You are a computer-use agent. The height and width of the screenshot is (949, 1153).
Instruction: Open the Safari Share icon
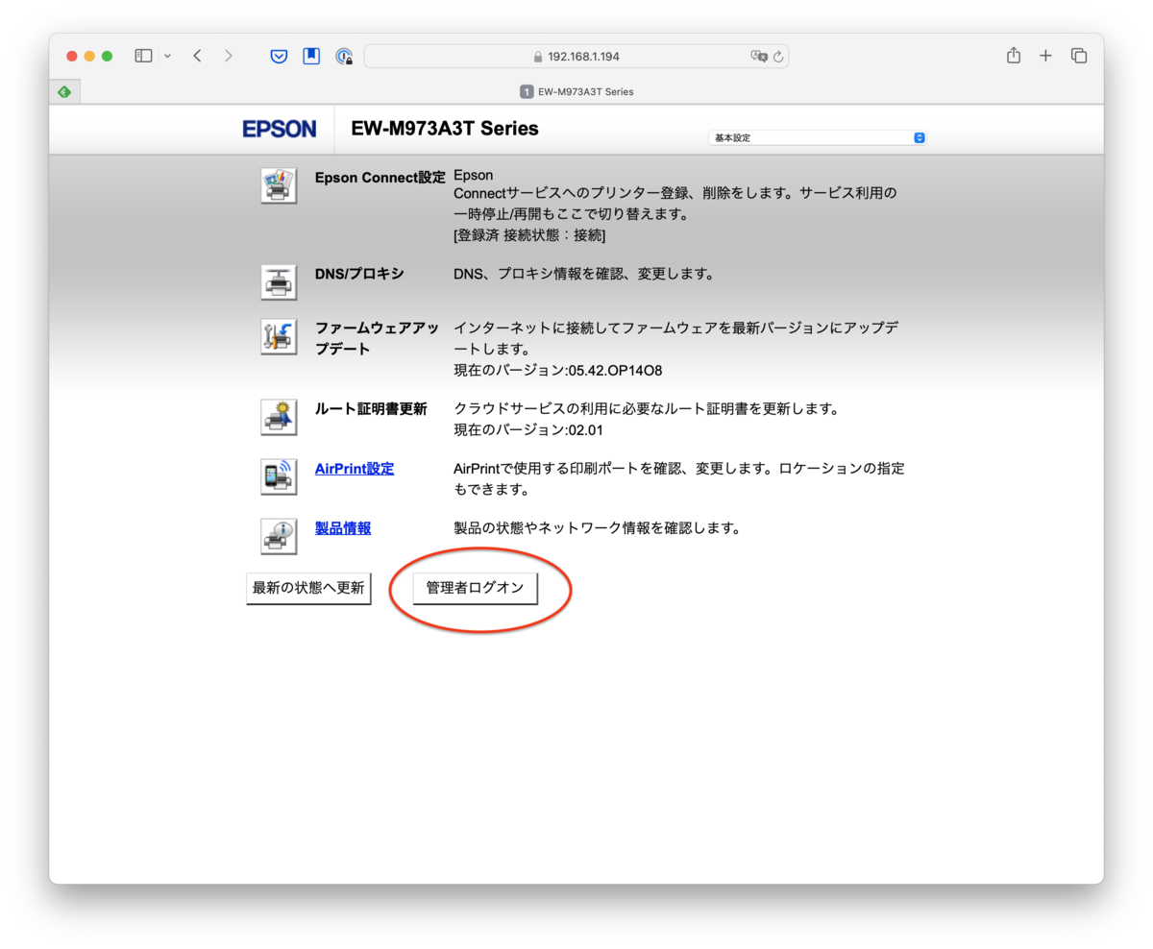click(x=1014, y=56)
